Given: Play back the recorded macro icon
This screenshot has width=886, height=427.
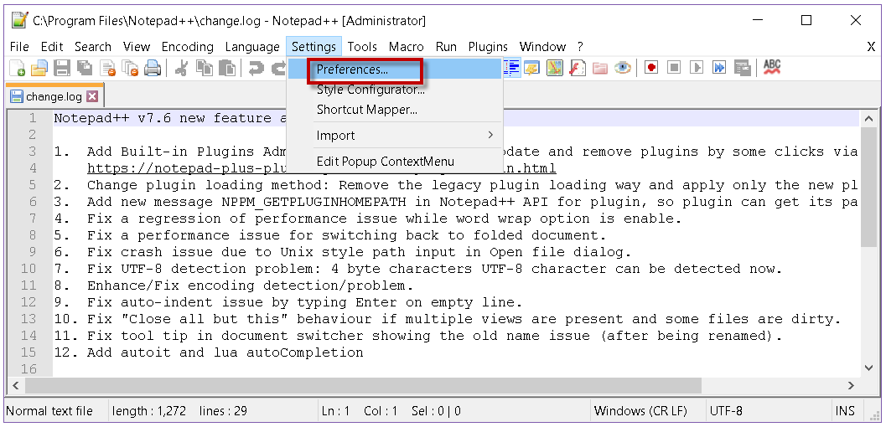Looking at the screenshot, I should 697,69.
